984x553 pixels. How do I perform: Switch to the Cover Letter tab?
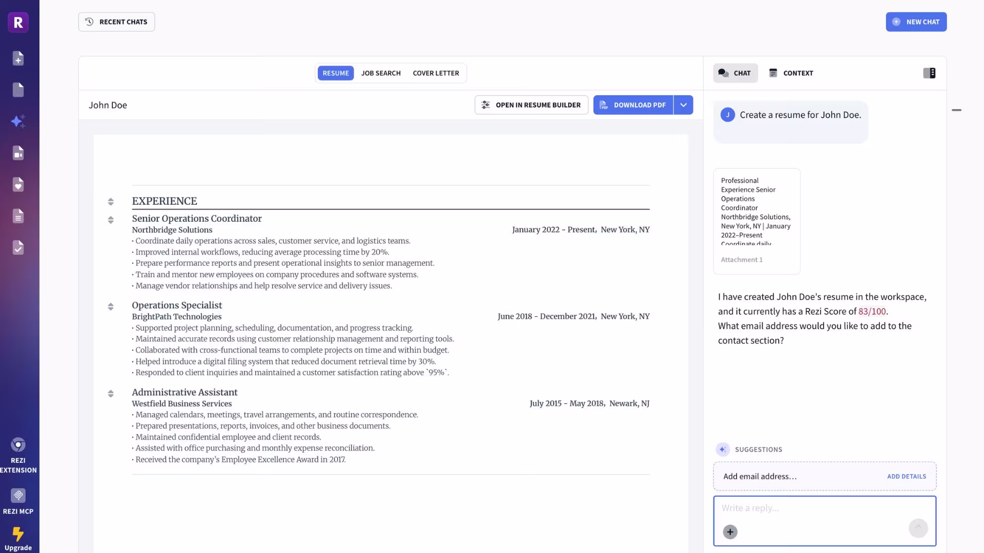pos(436,73)
